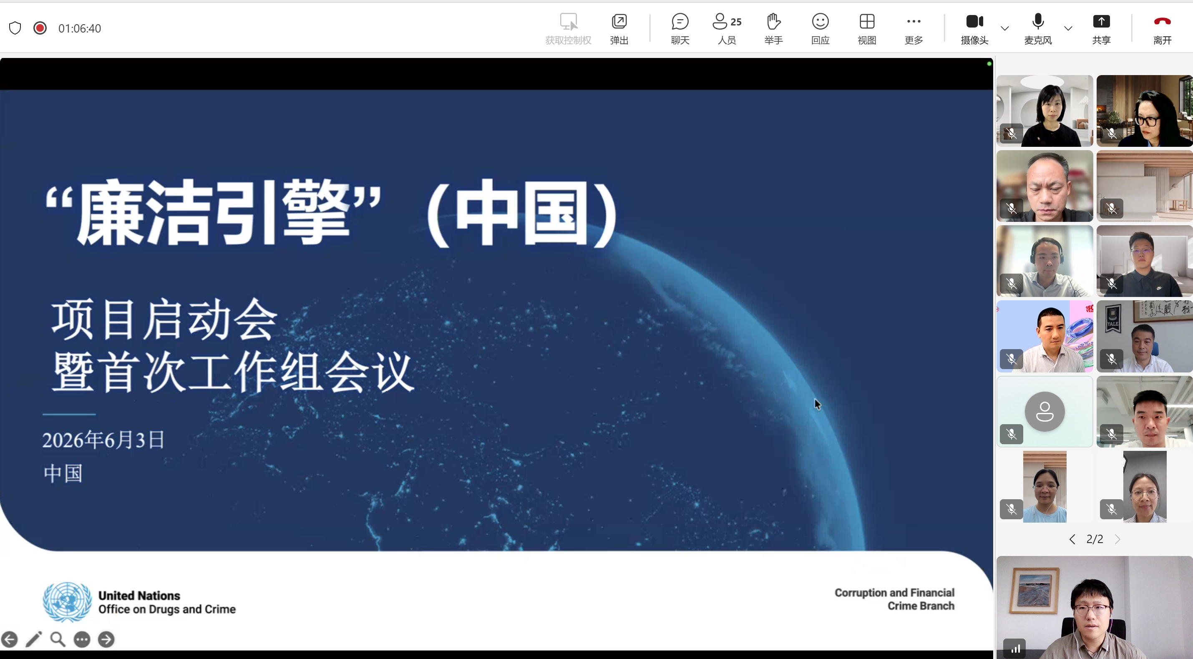Select video of man in dark polo
The image size is (1193, 659).
point(1145,261)
